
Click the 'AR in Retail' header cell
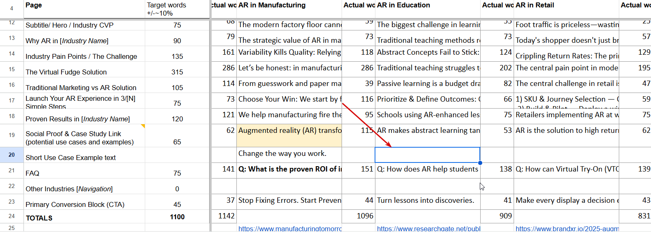566,5
